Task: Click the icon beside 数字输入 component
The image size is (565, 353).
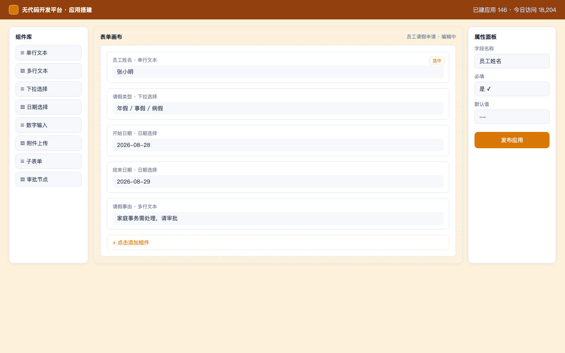Action: 22,125
